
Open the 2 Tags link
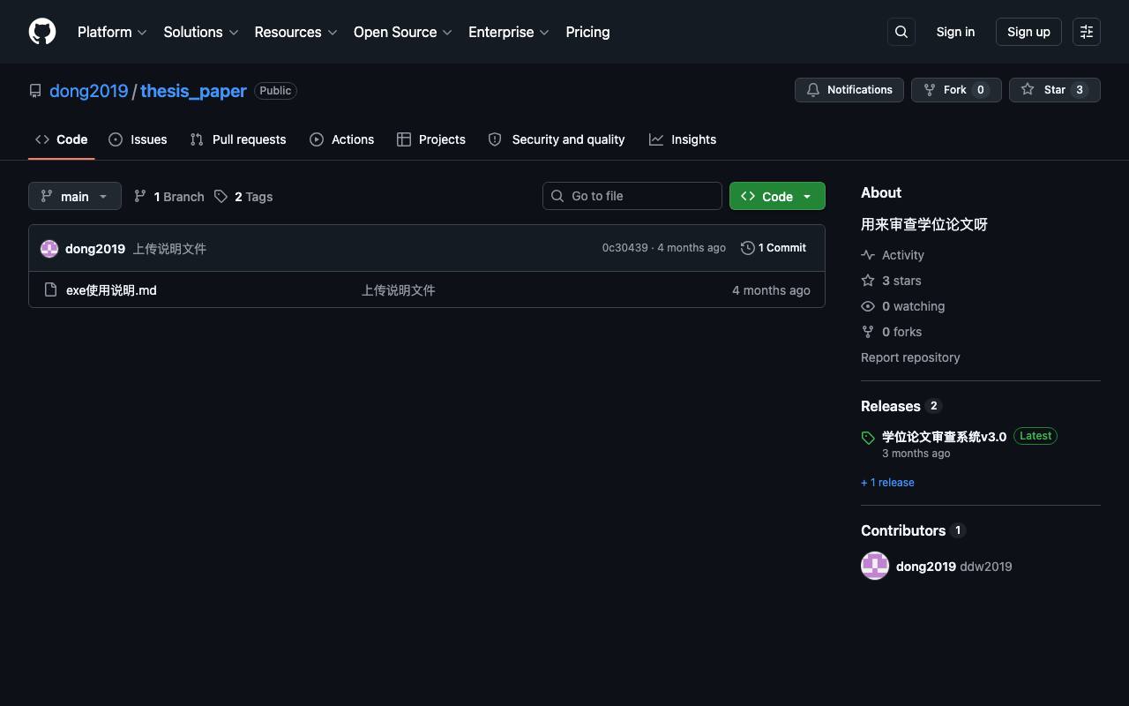[x=243, y=197]
